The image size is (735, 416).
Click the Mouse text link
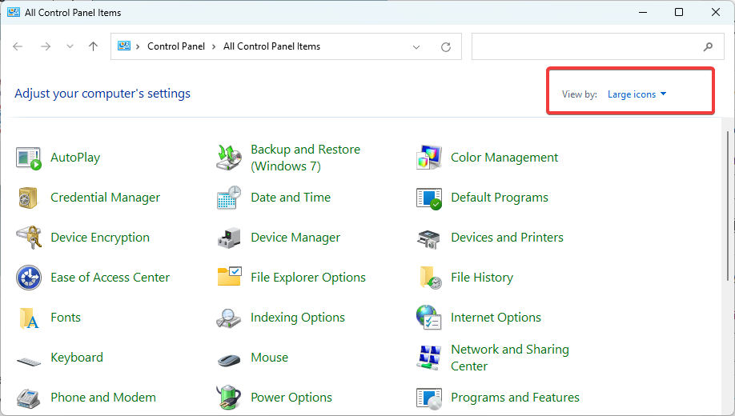(x=270, y=358)
